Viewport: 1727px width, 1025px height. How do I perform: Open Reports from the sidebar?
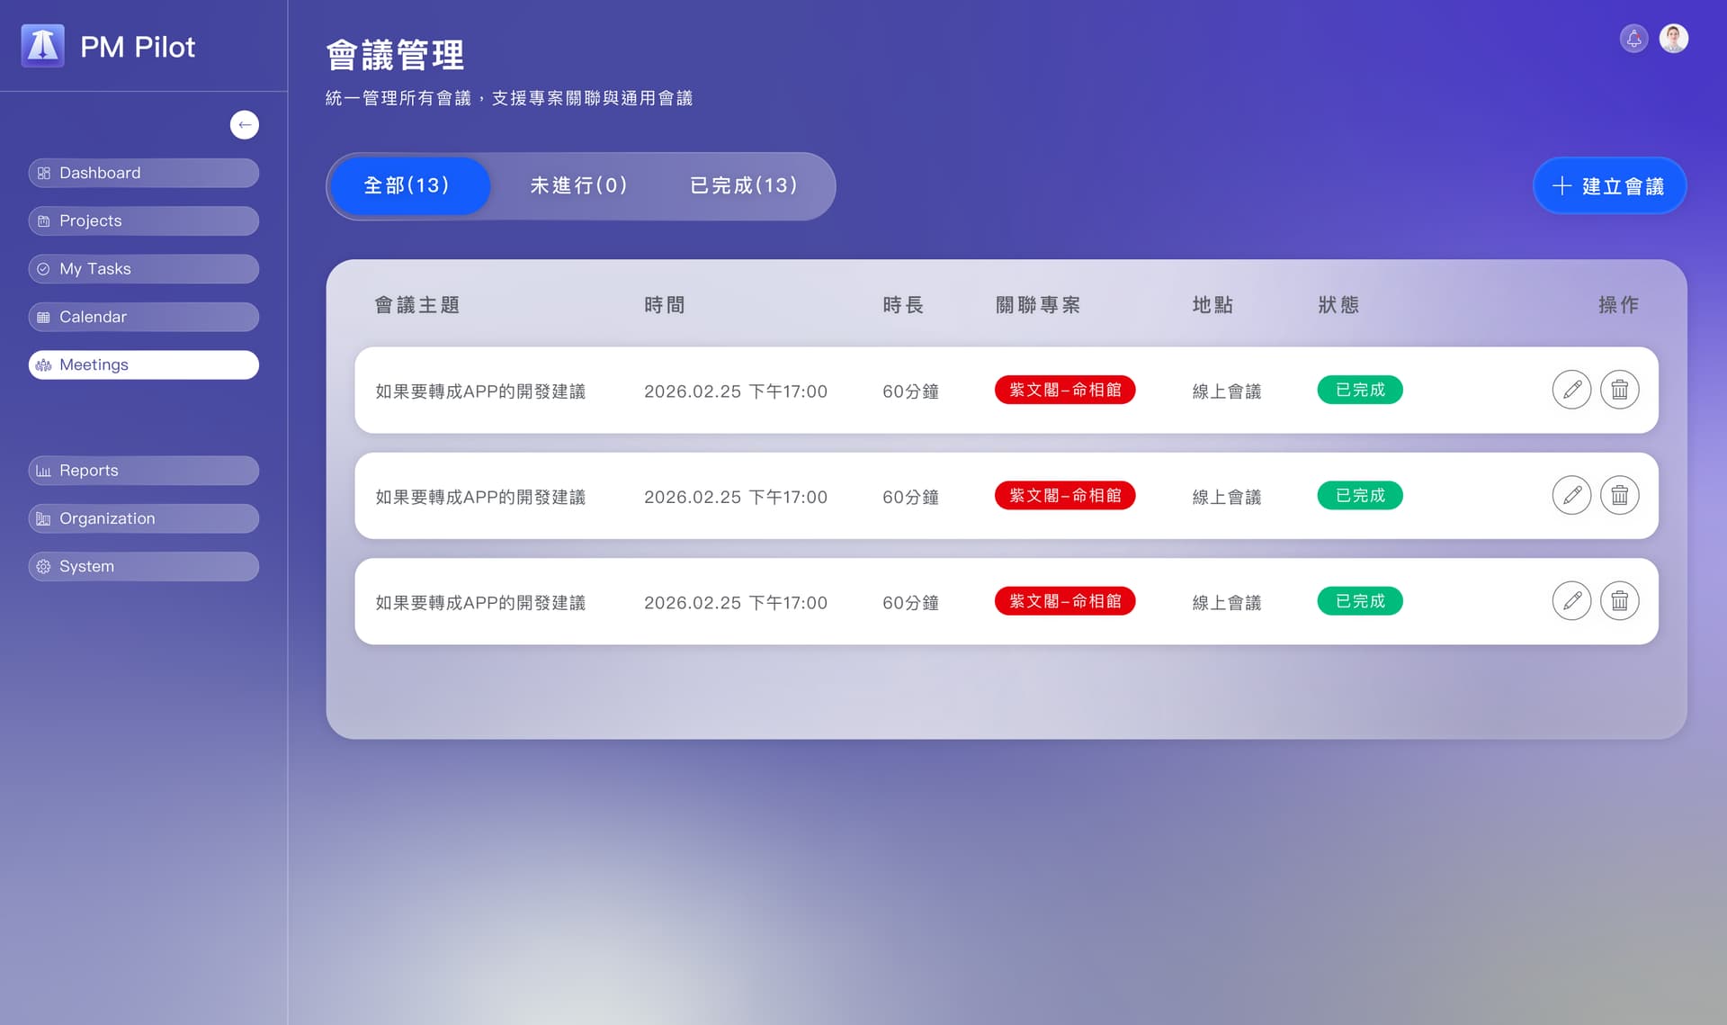(144, 471)
